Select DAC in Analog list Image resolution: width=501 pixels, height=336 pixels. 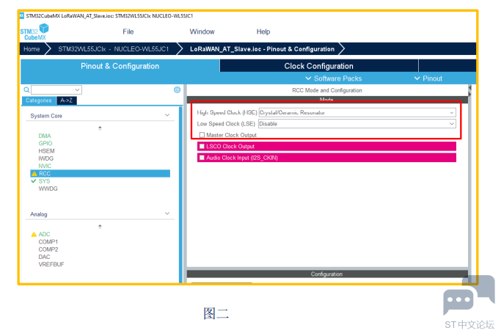coord(45,257)
